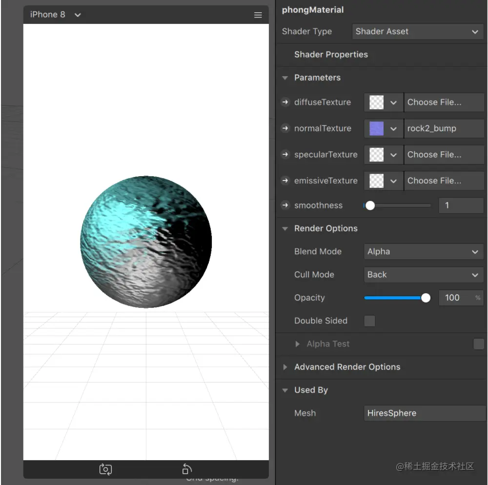
Task: Choose file for specularTexture
Action: [x=444, y=155]
